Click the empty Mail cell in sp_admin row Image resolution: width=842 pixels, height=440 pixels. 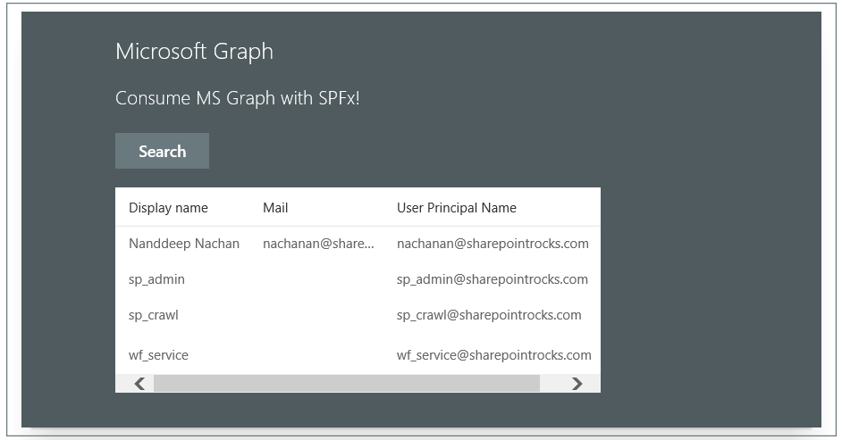[318, 279]
